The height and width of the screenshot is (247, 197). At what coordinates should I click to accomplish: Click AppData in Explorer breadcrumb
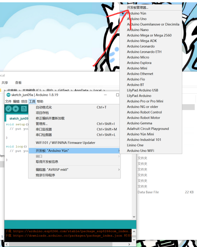81,90
